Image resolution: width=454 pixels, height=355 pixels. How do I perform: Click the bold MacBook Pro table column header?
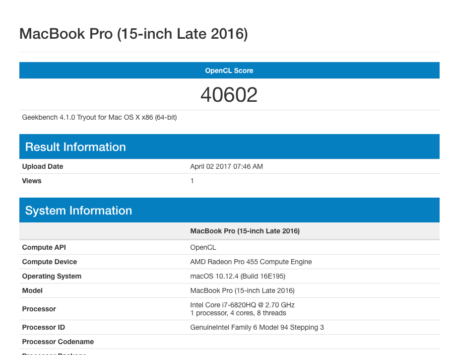(x=245, y=231)
